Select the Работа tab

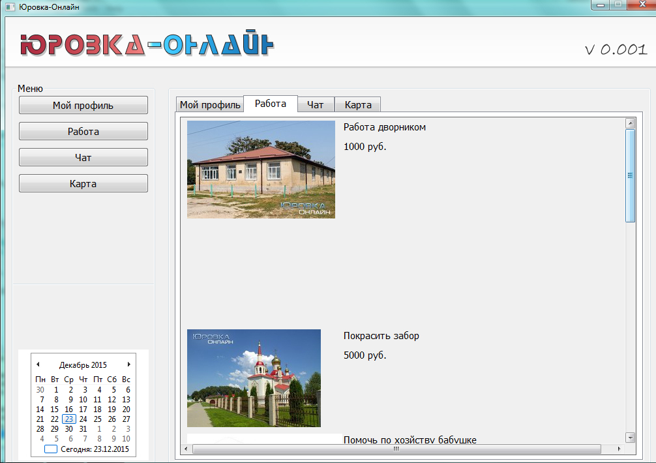271,104
